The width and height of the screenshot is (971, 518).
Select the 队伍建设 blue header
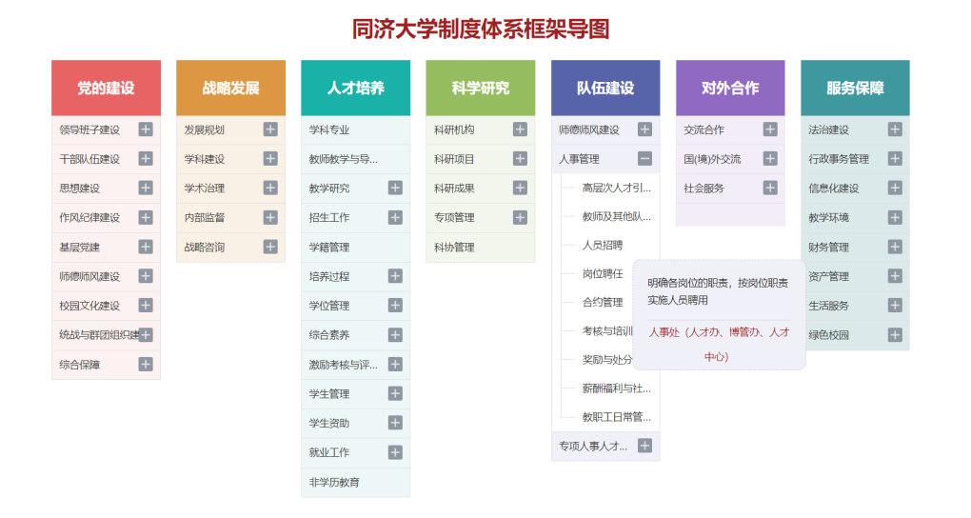click(605, 88)
